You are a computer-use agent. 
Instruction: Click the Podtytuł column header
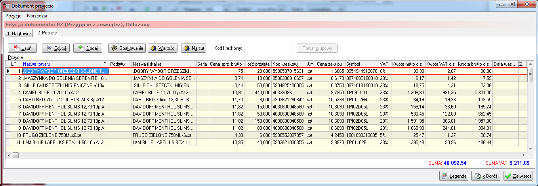point(120,64)
